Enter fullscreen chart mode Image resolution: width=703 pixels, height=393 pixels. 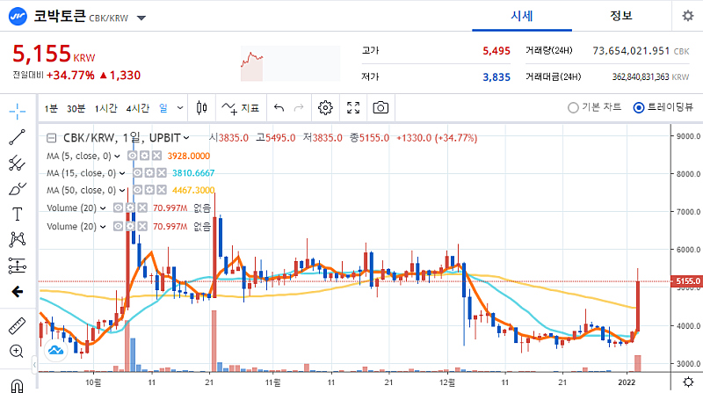tap(353, 107)
